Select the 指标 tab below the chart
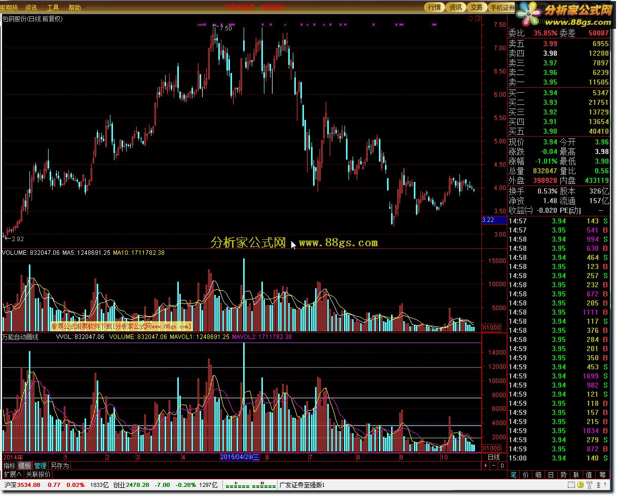 (x=9, y=466)
